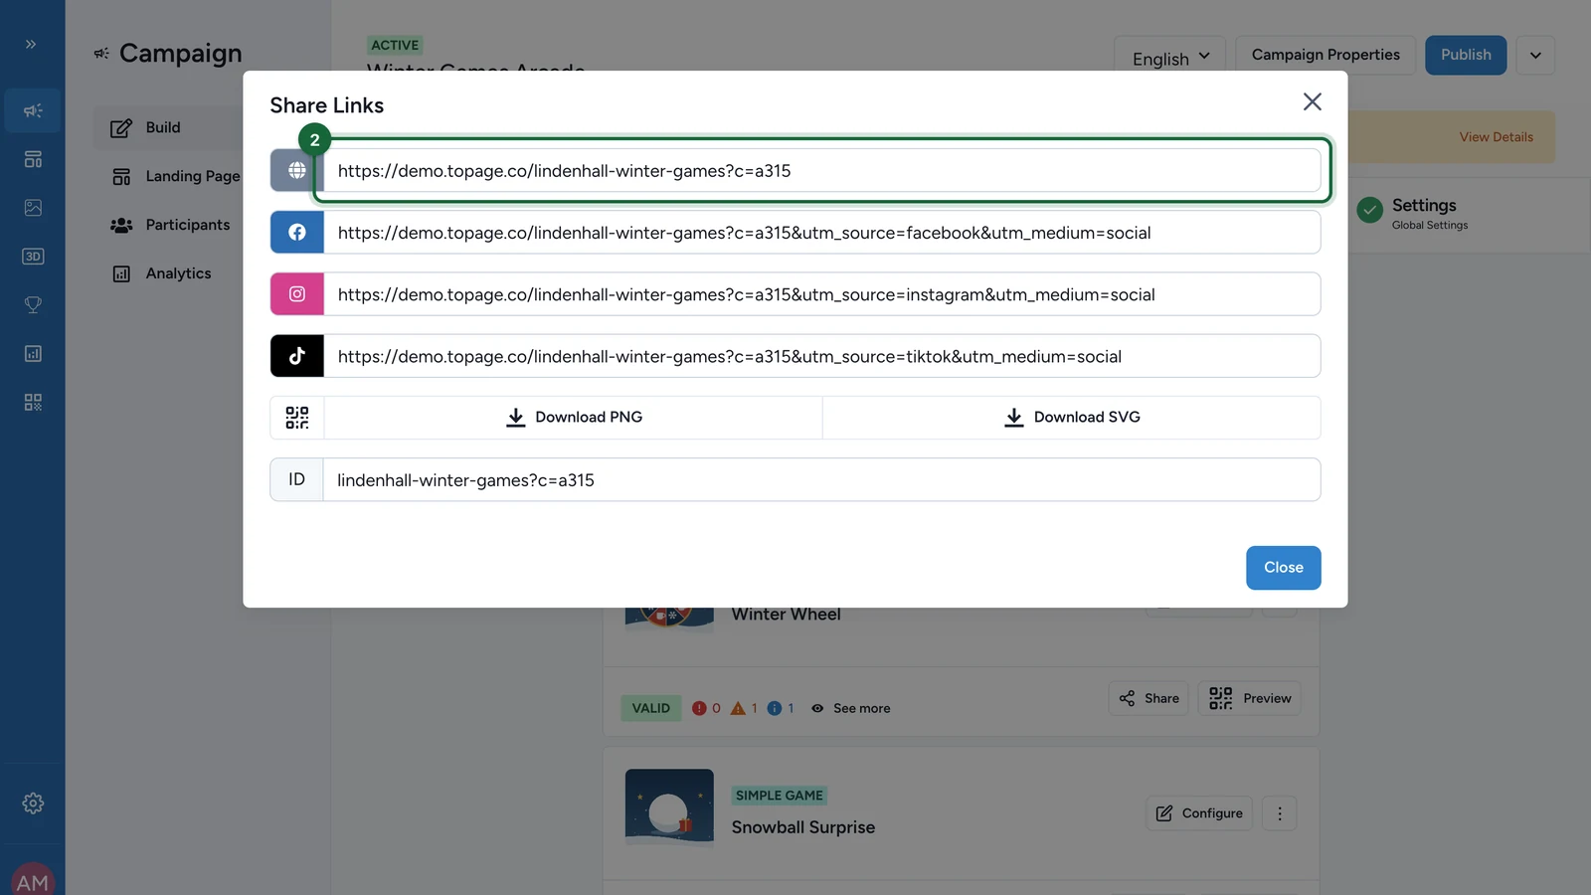Close Share Links dialog with X icon
This screenshot has width=1591, height=895.
click(x=1312, y=101)
